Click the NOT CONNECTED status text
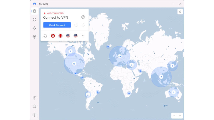Screen dimensions: 214x120 (x=55, y=13)
